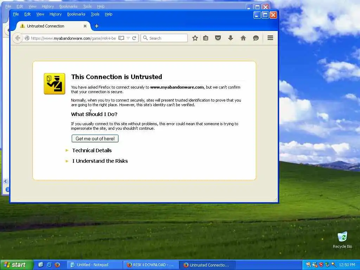Save page to Pocket icon
Image resolution: width=360 pixels, height=270 pixels.
pyautogui.click(x=218, y=38)
